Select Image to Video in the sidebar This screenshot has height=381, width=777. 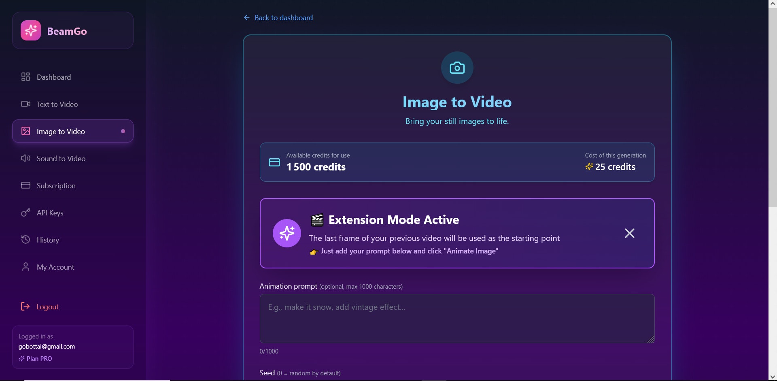pyautogui.click(x=61, y=131)
